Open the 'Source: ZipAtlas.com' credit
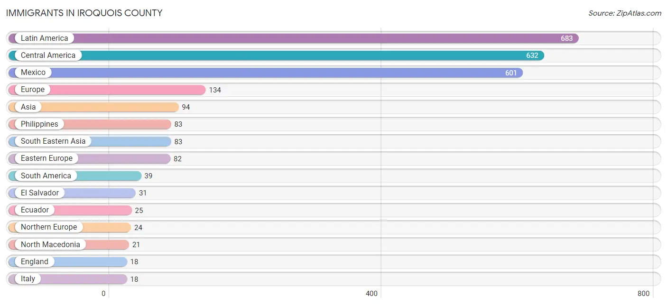 click(x=625, y=13)
